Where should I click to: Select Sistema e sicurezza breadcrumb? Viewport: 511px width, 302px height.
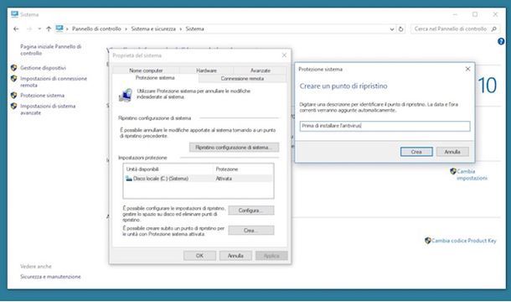tap(153, 29)
